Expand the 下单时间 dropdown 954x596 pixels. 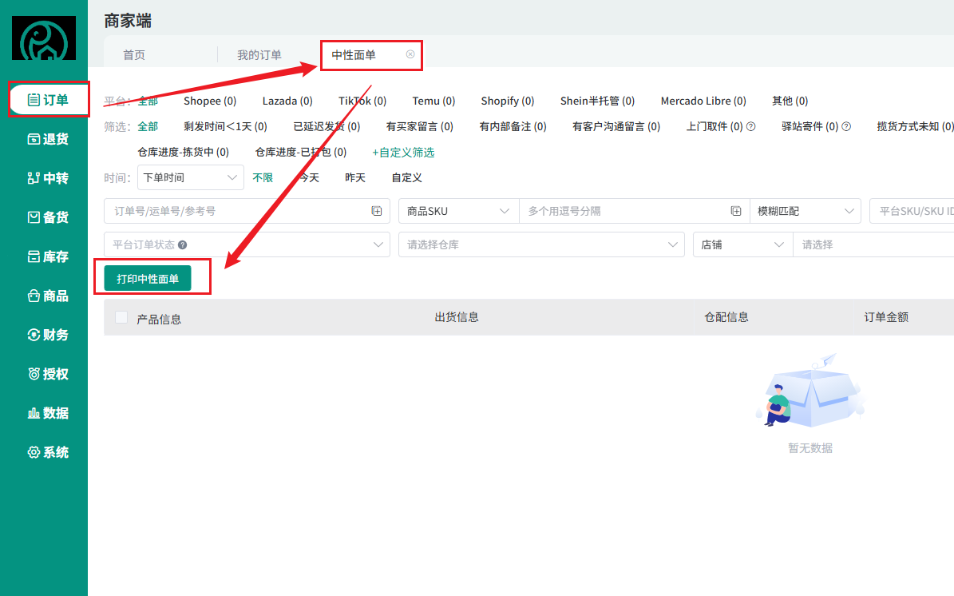pyautogui.click(x=191, y=177)
